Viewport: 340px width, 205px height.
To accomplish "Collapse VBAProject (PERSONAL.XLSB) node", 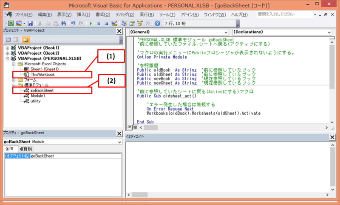I will 7,58.
